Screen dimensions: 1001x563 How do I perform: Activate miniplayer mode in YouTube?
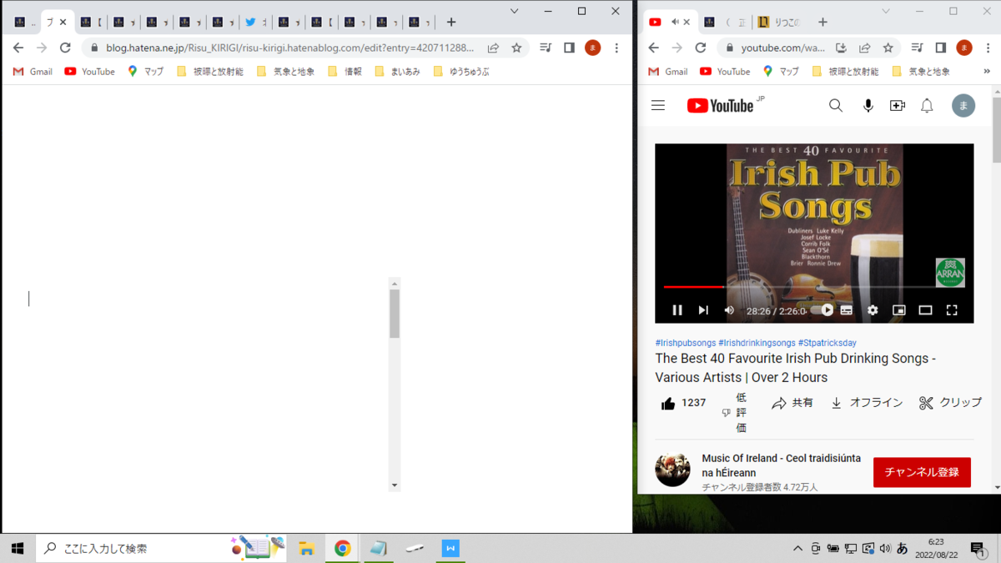[898, 310]
